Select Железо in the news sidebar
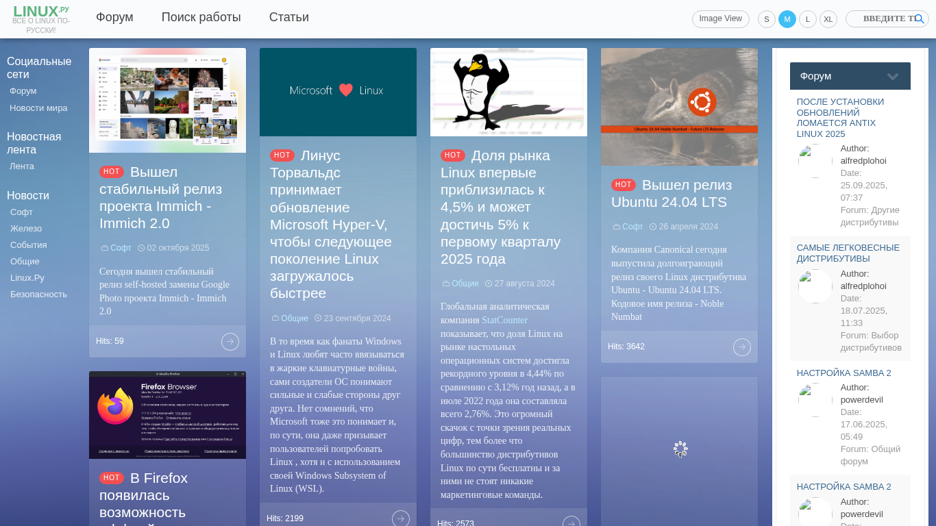The image size is (936, 526). tap(26, 228)
